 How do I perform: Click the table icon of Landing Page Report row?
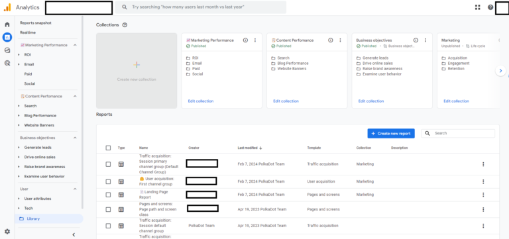[x=121, y=195]
